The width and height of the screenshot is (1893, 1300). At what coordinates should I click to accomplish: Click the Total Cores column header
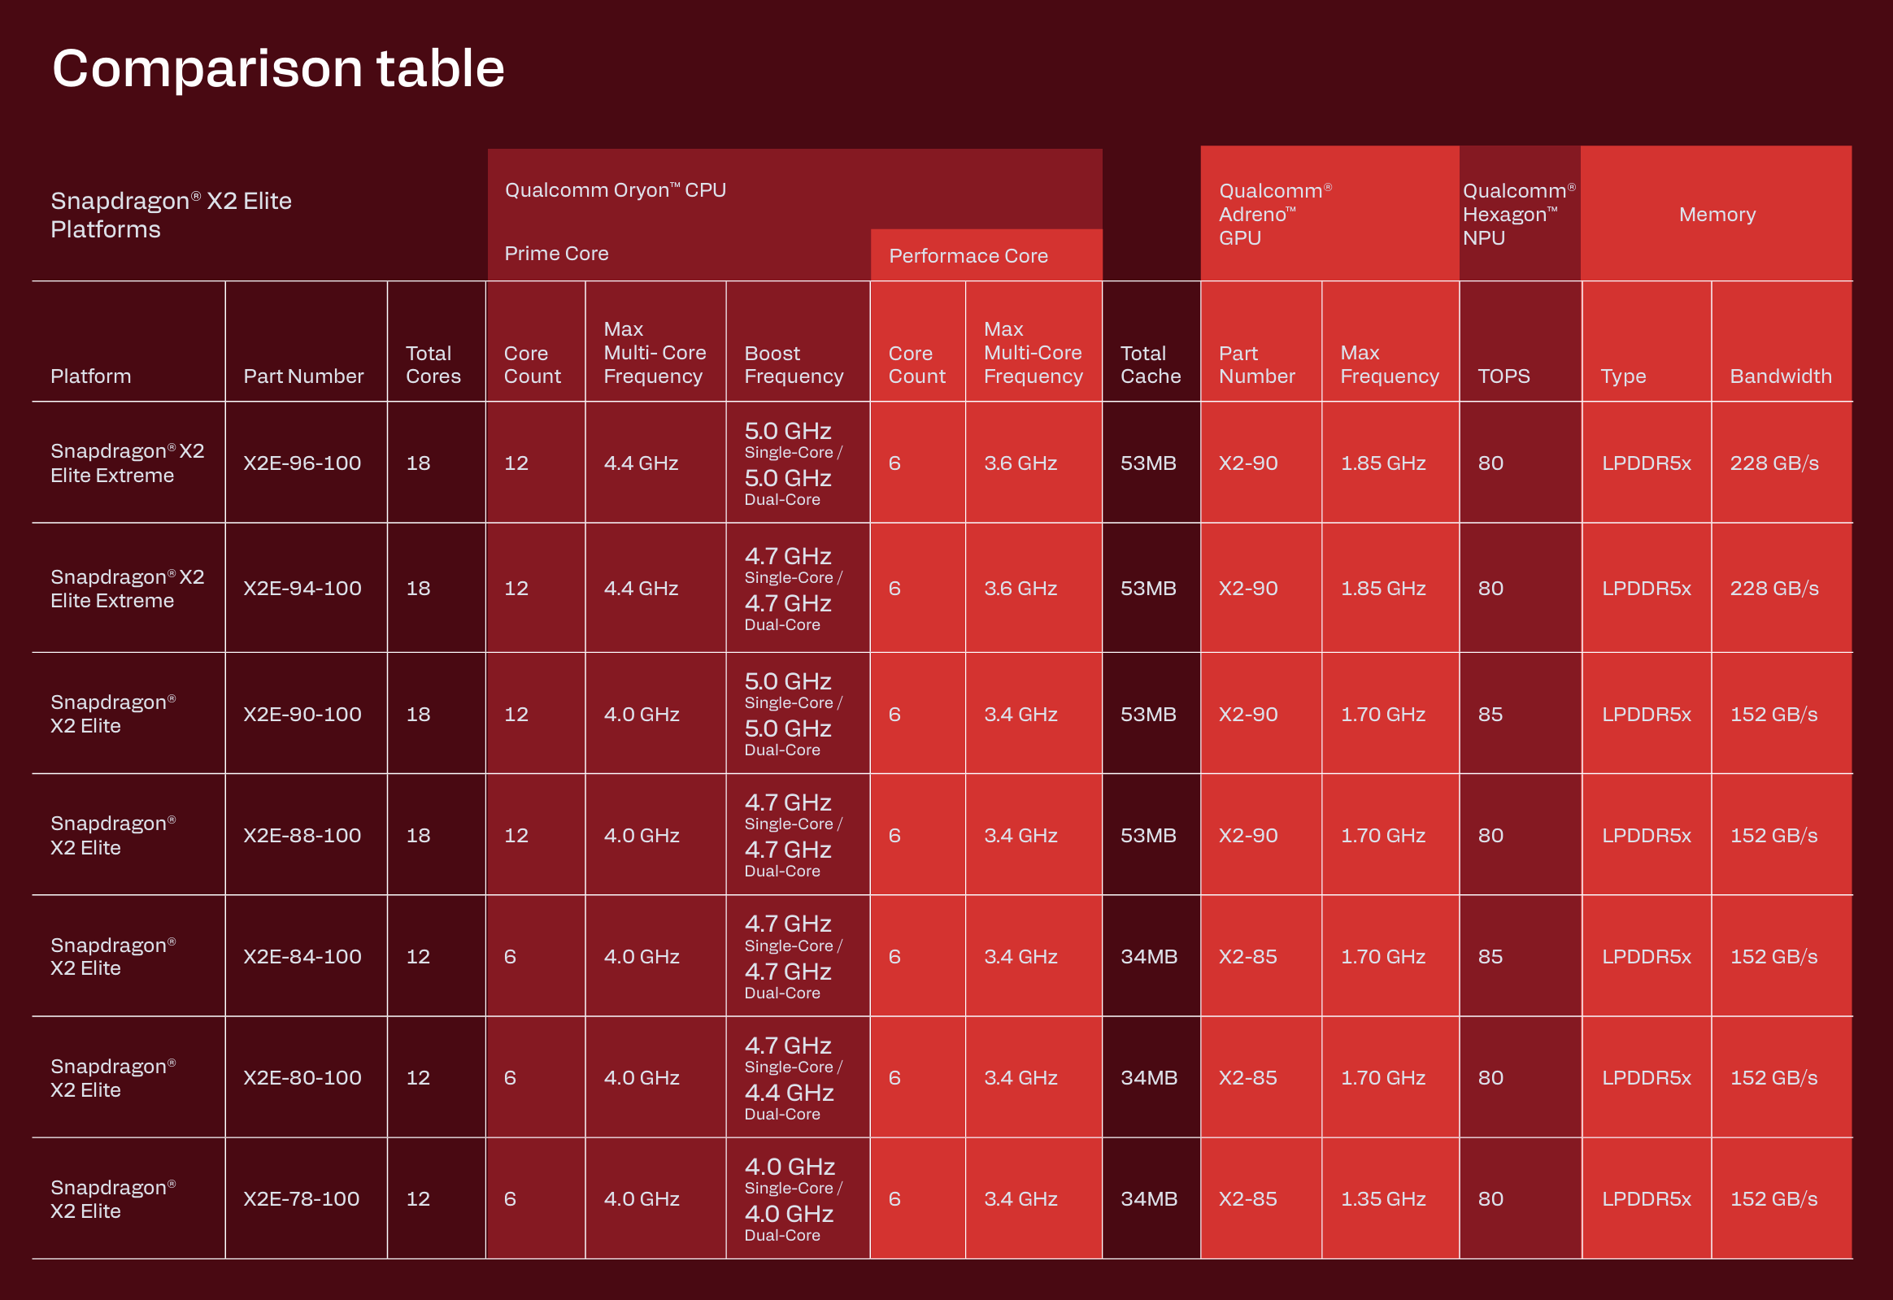433,364
